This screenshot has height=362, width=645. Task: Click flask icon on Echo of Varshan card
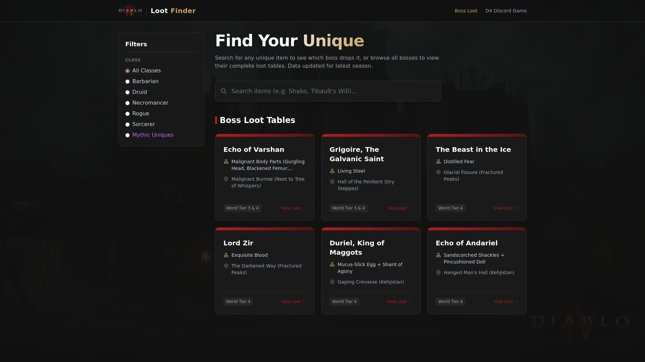(226, 162)
